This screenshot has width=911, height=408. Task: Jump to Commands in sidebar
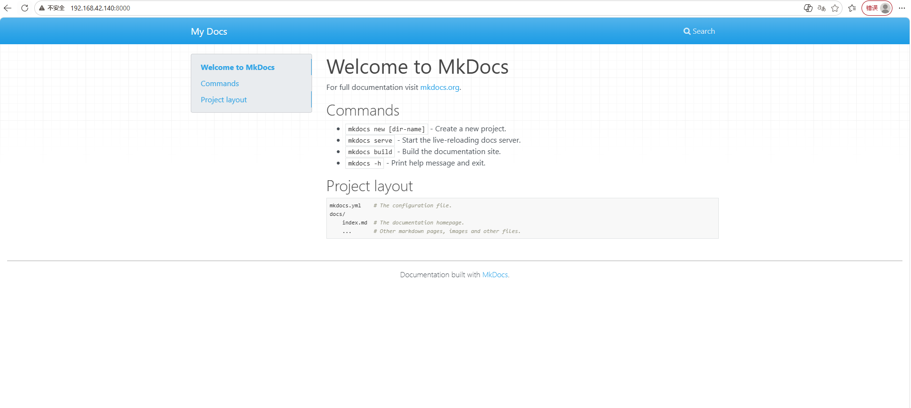click(220, 84)
